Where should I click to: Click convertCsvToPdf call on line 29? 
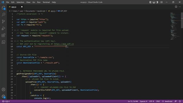coord(43,90)
